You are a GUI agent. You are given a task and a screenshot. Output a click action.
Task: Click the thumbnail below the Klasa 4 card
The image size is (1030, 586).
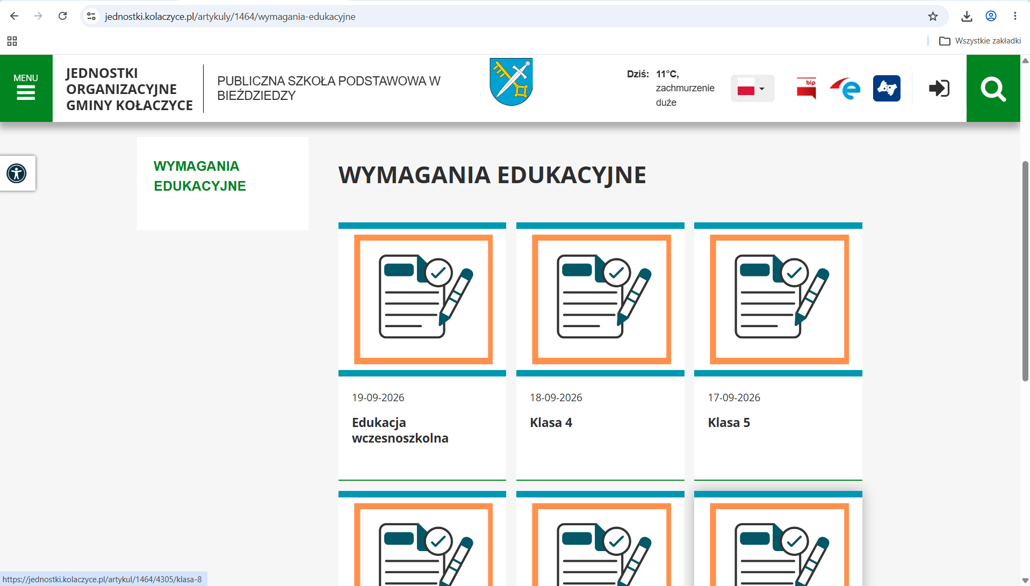600,539
